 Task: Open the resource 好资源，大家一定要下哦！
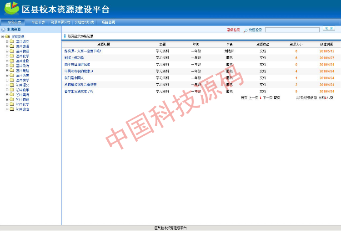(83, 51)
